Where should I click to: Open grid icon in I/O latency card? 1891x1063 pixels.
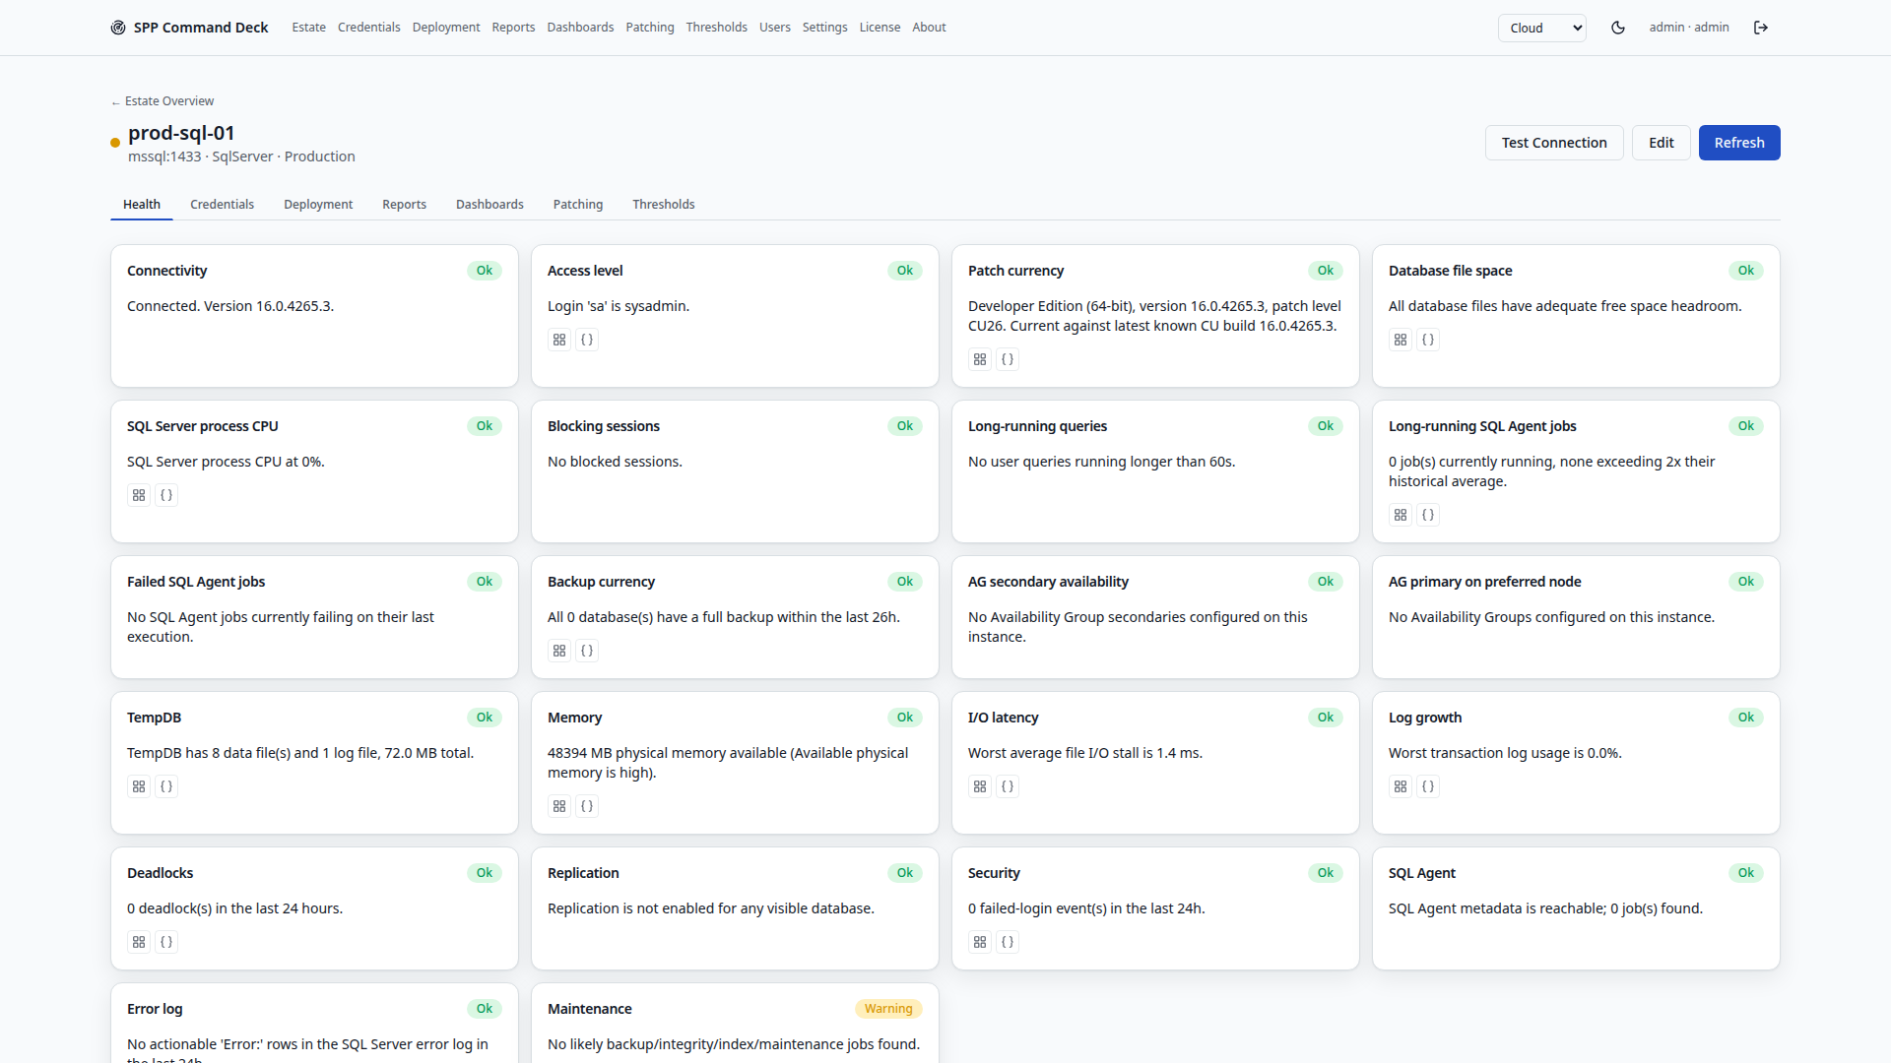click(x=980, y=786)
